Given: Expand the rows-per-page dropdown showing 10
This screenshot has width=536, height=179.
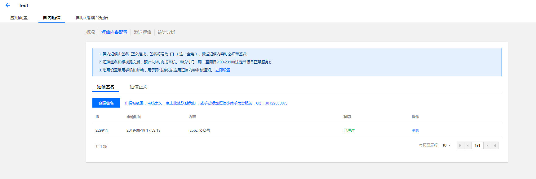Looking at the screenshot, I should click(446, 145).
